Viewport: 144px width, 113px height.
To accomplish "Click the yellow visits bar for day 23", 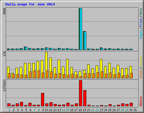I will tap(101, 69).
